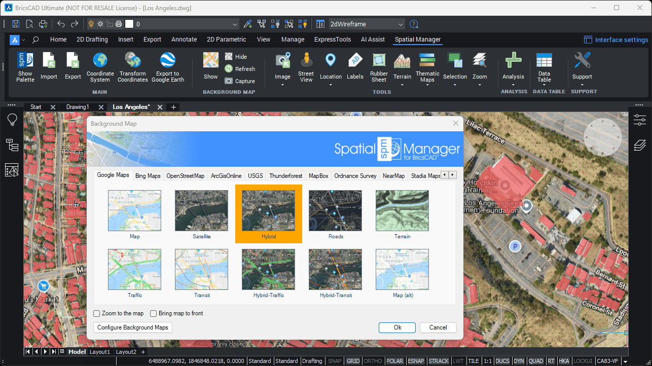The height and width of the screenshot is (366, 652).
Task: Click the lightbulb tips panel icon
Action: tap(12, 120)
